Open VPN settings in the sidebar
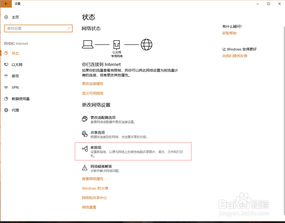The width and height of the screenshot is (285, 223). [15, 87]
